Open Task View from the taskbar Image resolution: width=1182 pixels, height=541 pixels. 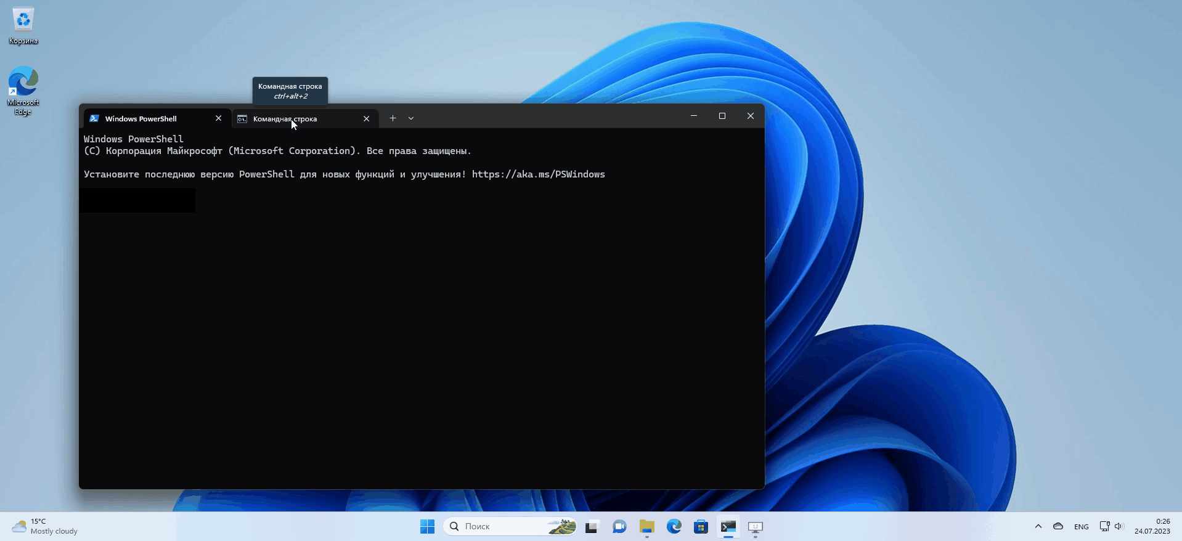[592, 526]
